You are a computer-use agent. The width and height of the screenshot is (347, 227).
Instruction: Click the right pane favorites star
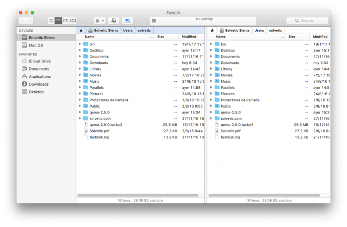pyautogui.click(x=212, y=31)
